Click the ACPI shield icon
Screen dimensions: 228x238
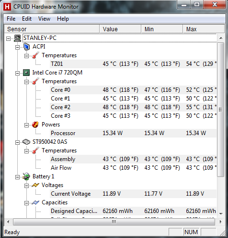(26, 47)
